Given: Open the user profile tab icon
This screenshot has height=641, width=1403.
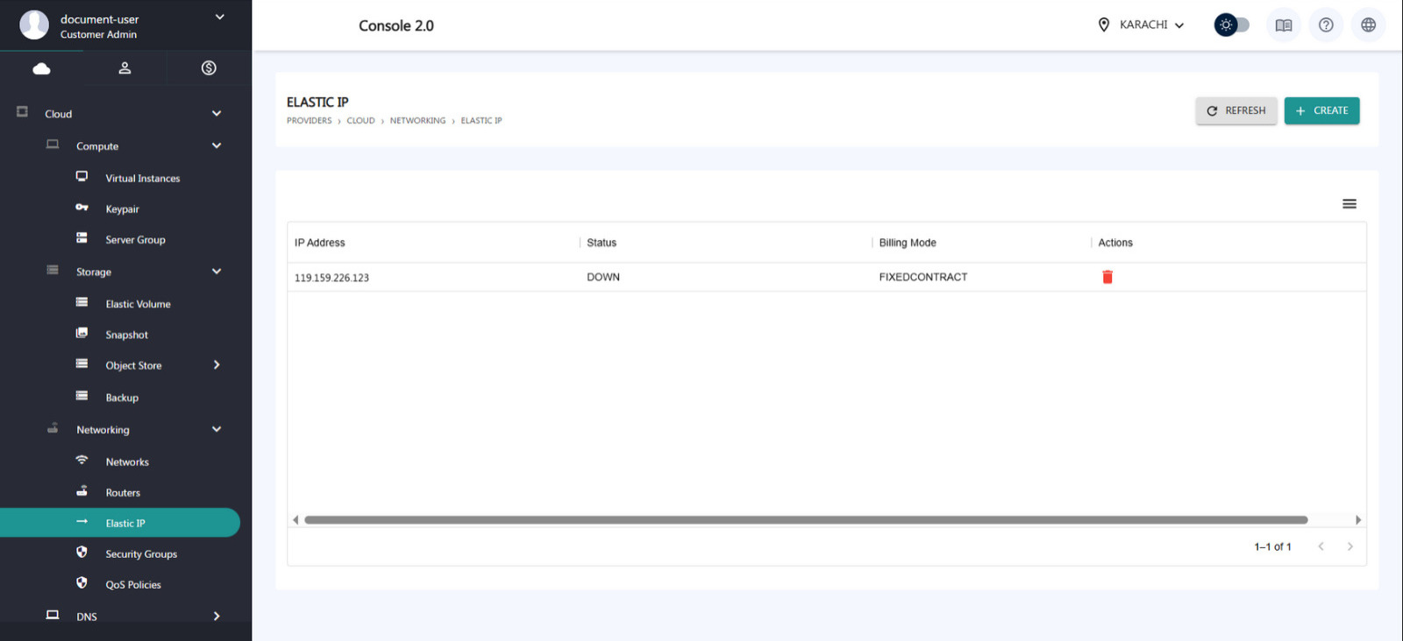Looking at the screenshot, I should 125,68.
